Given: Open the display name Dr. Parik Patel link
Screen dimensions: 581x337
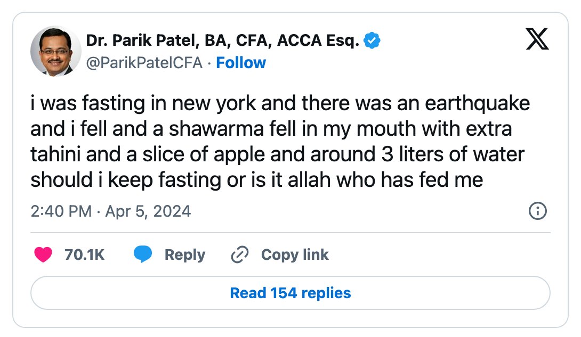Looking at the screenshot, I should point(222,40).
